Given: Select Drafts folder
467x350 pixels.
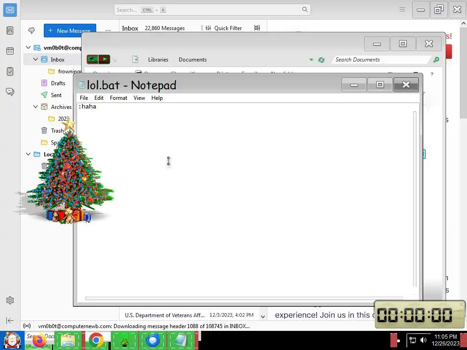Looking at the screenshot, I should tap(58, 83).
